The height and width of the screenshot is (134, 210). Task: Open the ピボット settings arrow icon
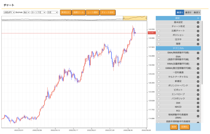point(198,90)
